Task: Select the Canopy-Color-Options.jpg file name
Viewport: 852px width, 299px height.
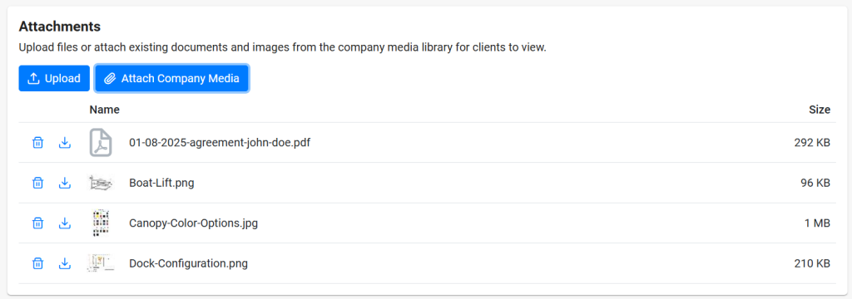Action: tap(193, 223)
